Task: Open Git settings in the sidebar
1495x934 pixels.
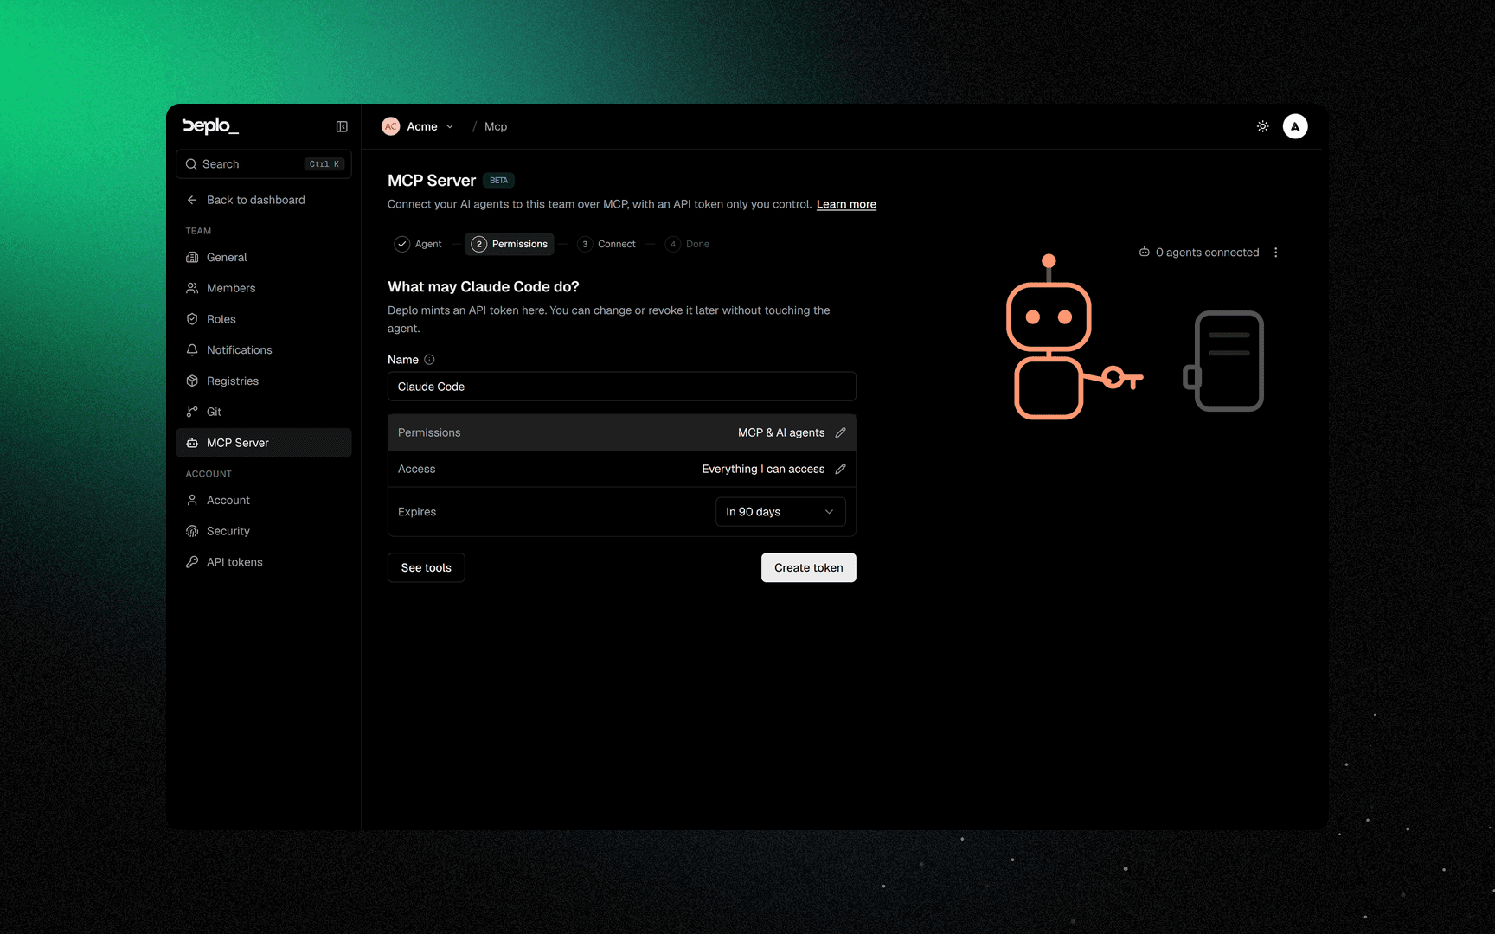Action: (264, 412)
